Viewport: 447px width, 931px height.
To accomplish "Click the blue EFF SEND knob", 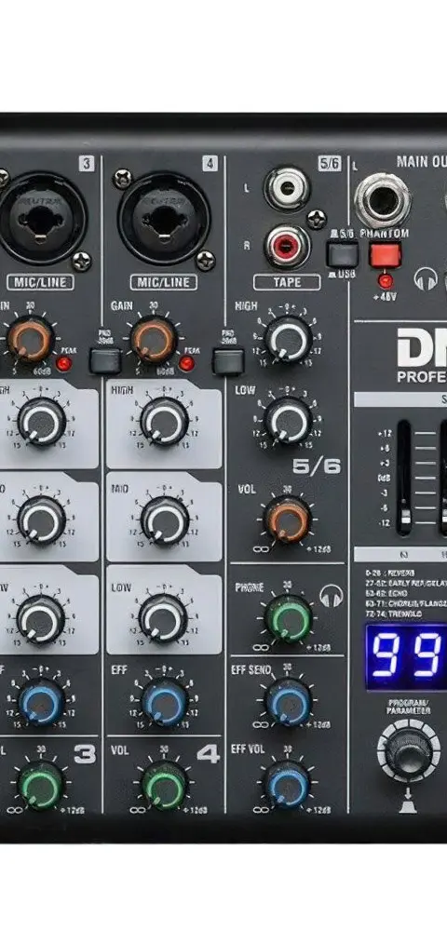I will coord(288,701).
